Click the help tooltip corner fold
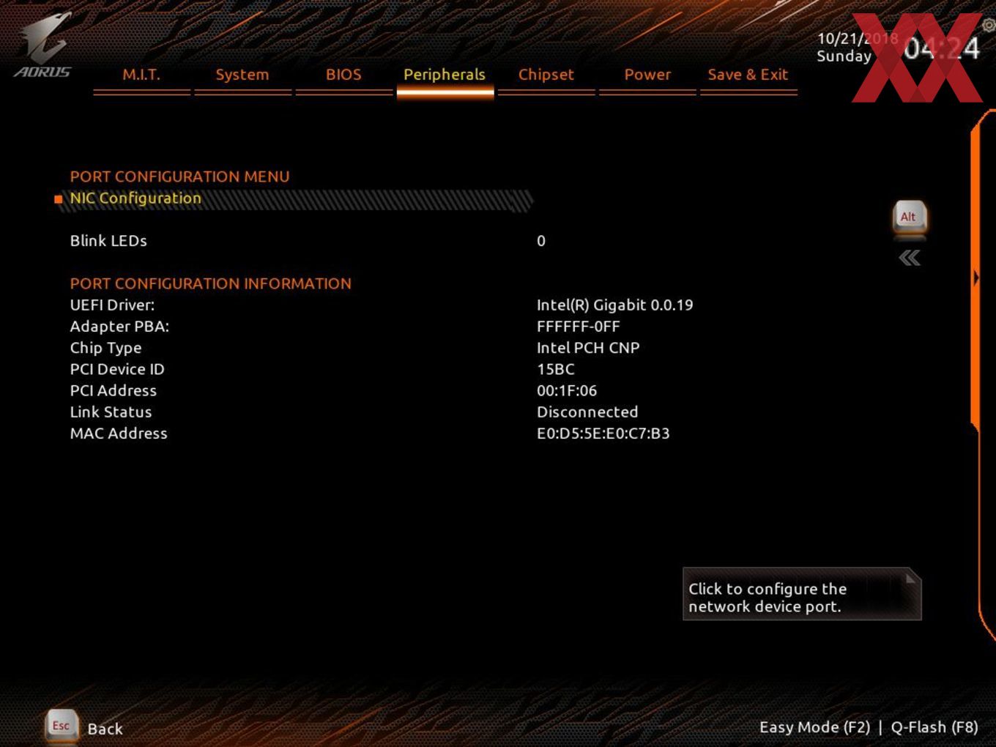Viewport: 996px width, 747px height. (x=910, y=579)
